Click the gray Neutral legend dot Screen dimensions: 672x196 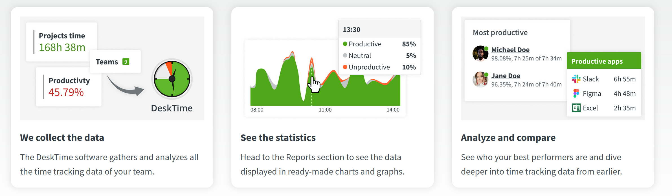(x=345, y=55)
